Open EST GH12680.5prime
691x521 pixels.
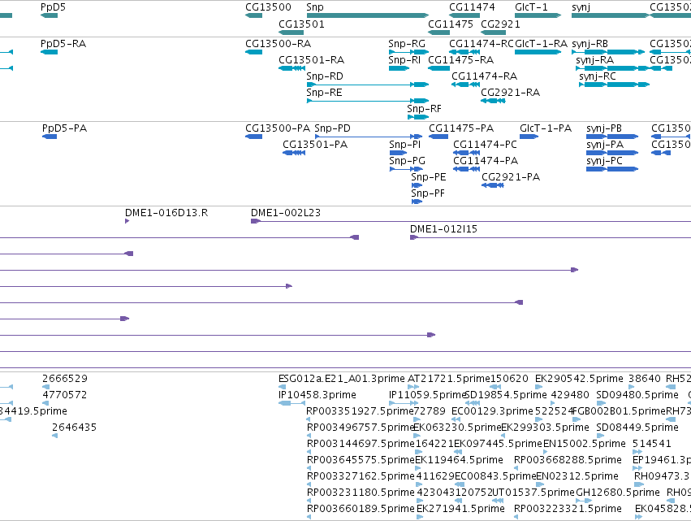point(618,493)
